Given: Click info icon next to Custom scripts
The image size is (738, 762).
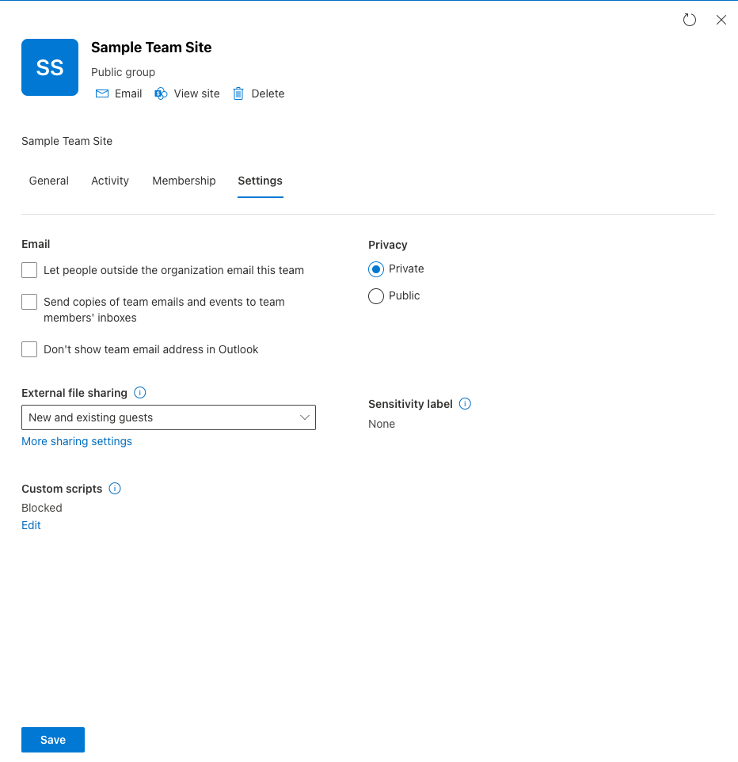Looking at the screenshot, I should tap(115, 489).
